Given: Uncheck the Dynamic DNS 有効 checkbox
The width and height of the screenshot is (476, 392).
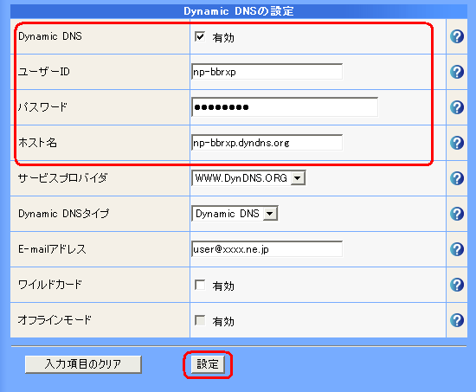Looking at the screenshot, I should pos(200,36).
